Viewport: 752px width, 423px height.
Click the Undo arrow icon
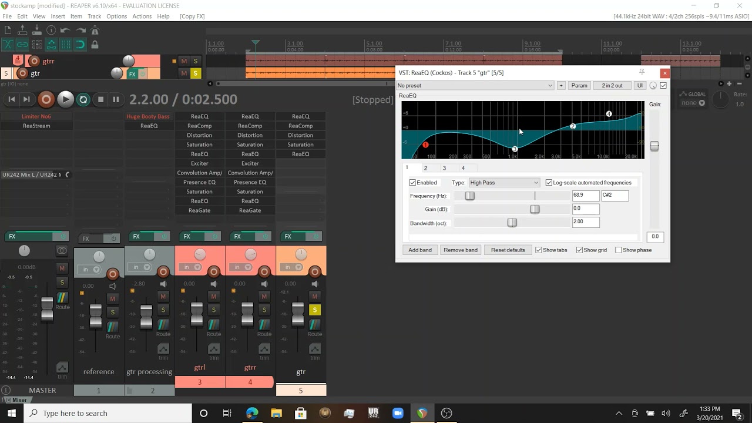pyautogui.click(x=66, y=30)
